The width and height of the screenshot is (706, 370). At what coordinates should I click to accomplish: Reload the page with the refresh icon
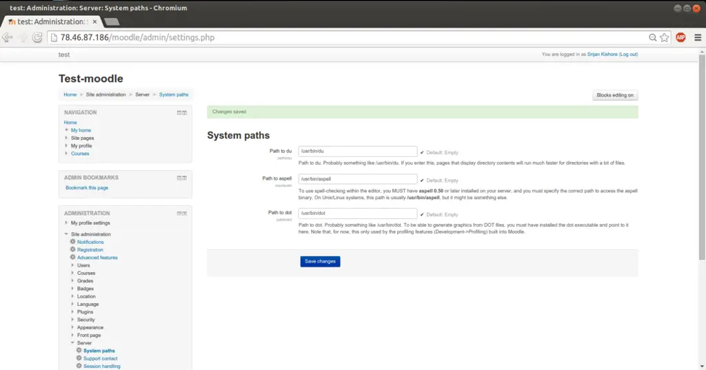pos(37,37)
